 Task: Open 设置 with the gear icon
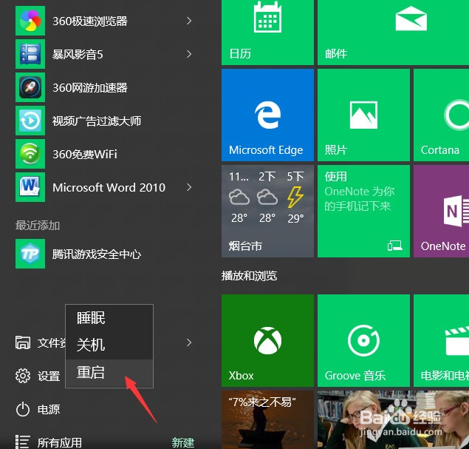click(38, 376)
